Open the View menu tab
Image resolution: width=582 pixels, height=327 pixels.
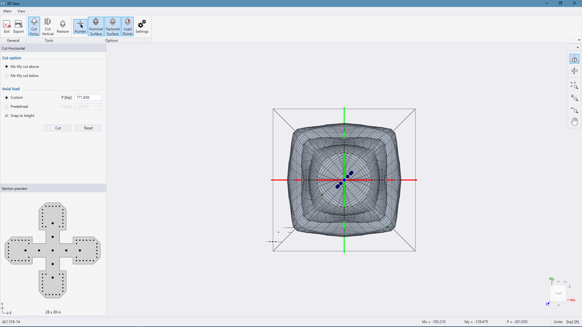(21, 11)
